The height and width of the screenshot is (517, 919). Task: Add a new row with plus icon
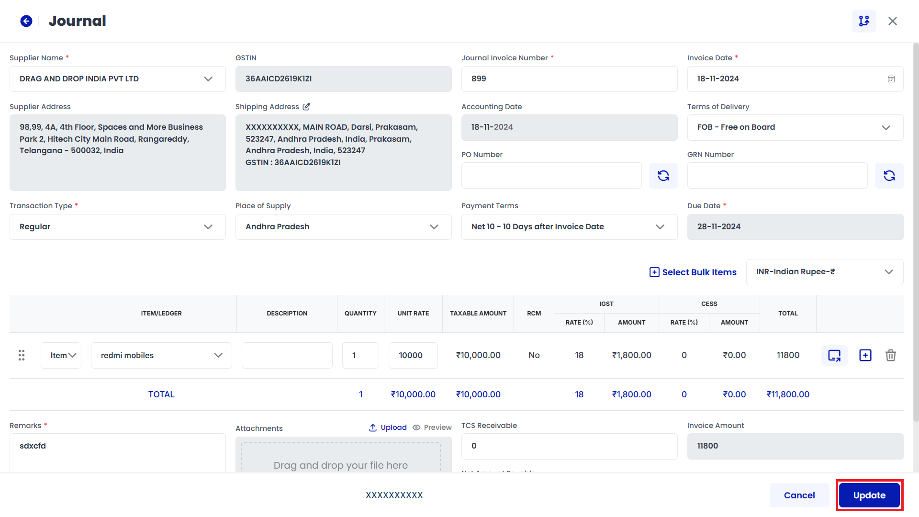(x=865, y=355)
